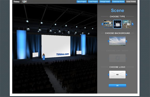Click the TVnima.com text on the stage screen

click(63, 54)
